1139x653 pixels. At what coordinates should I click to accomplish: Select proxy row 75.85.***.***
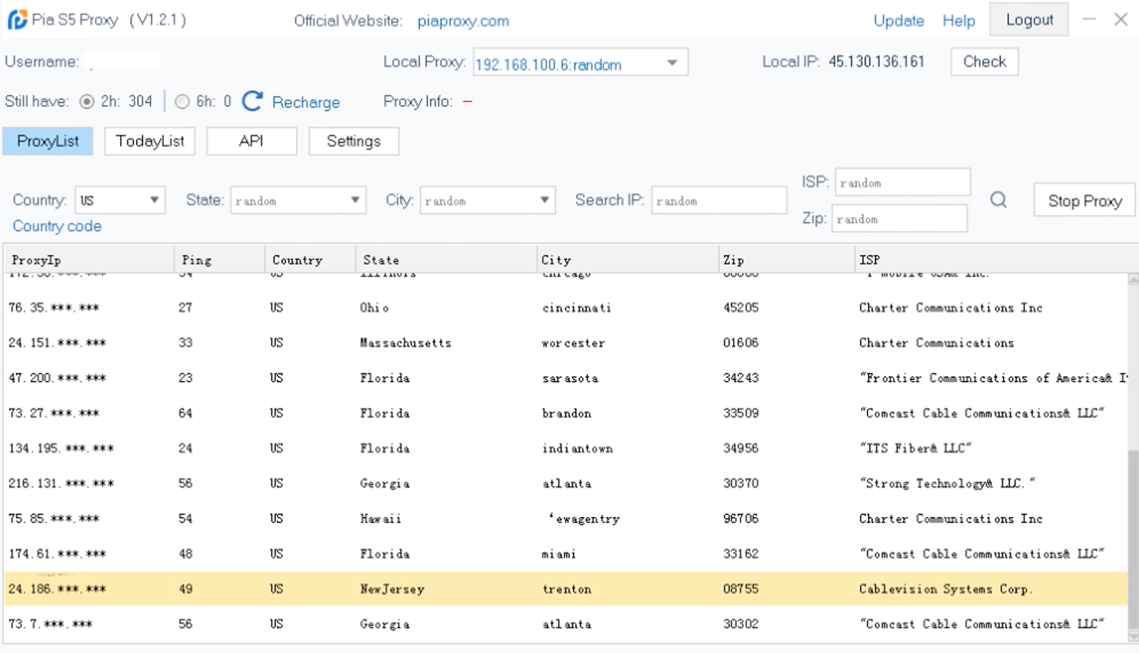point(566,518)
